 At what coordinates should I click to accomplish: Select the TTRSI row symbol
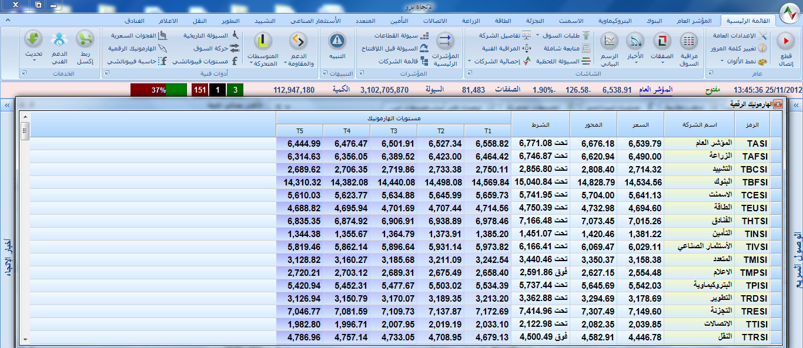pyautogui.click(x=752, y=337)
